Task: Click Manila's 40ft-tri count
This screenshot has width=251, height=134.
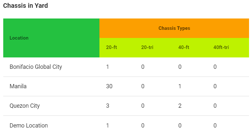Action: (215, 86)
